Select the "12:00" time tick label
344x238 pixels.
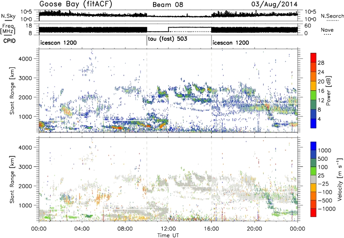[x=168, y=229]
